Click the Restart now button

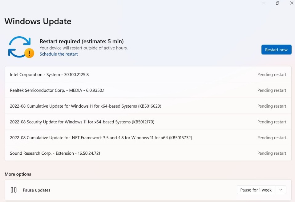click(x=276, y=50)
